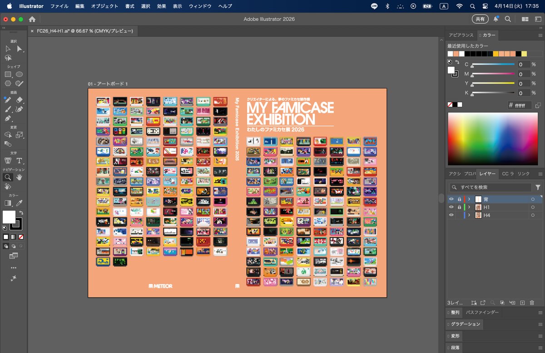The width and height of the screenshot is (545, 353).
Task: Open the Color panel options menu
Action: (x=540, y=35)
